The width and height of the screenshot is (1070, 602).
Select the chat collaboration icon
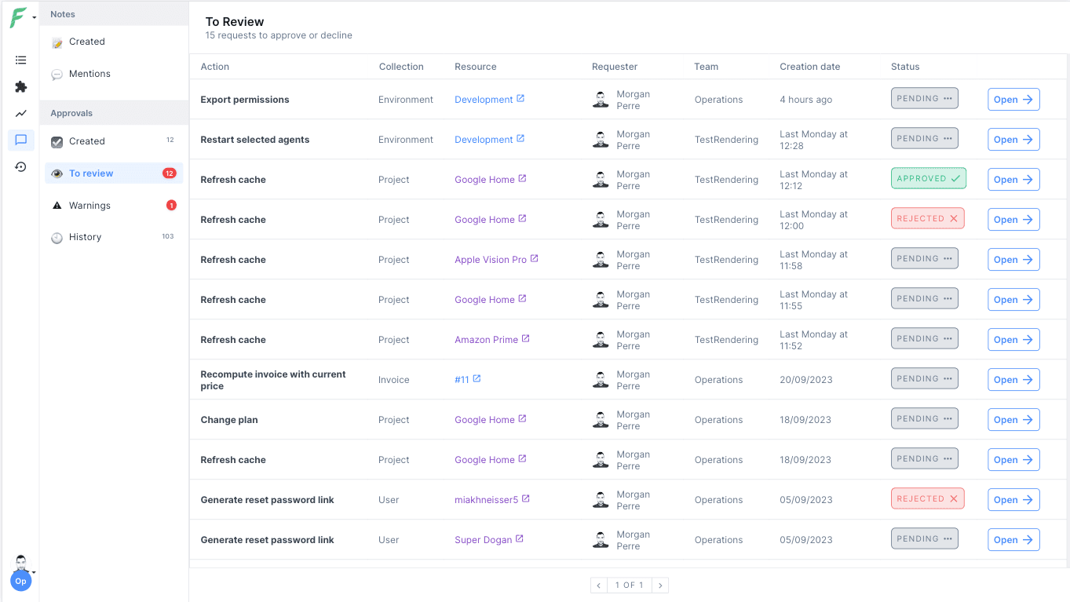(x=21, y=140)
